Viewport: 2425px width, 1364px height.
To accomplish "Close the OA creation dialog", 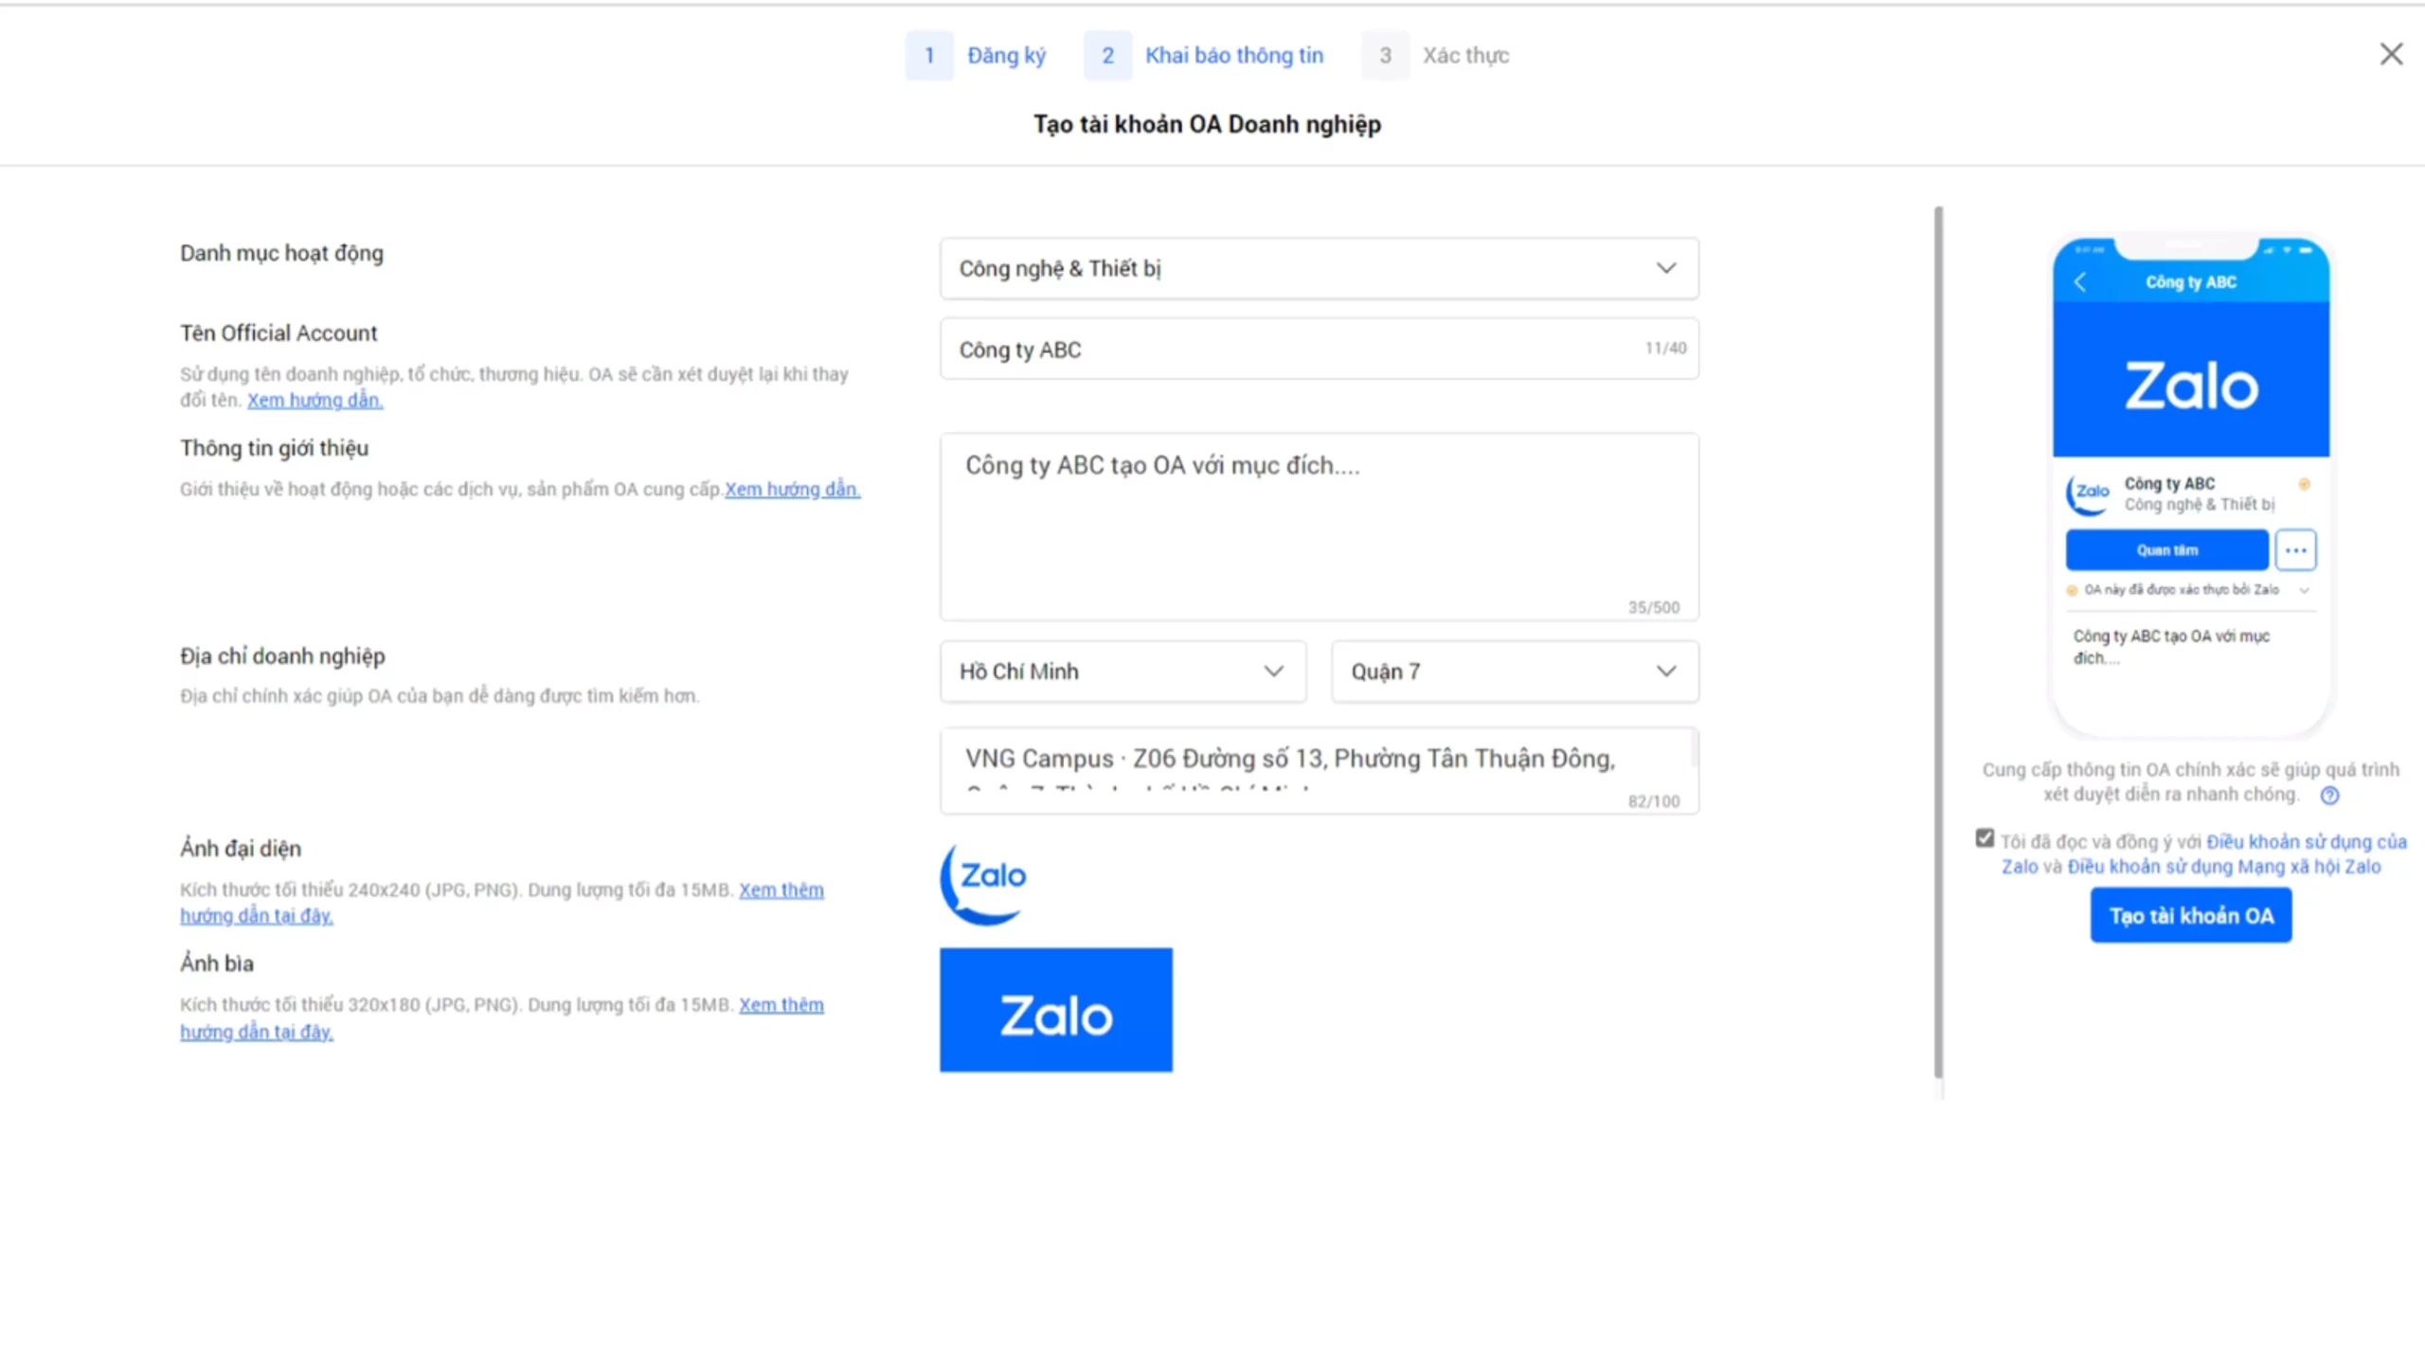I will pos(2391,54).
